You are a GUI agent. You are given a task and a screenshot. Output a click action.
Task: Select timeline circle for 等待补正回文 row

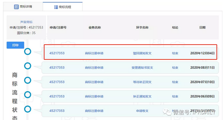tap(28, 80)
